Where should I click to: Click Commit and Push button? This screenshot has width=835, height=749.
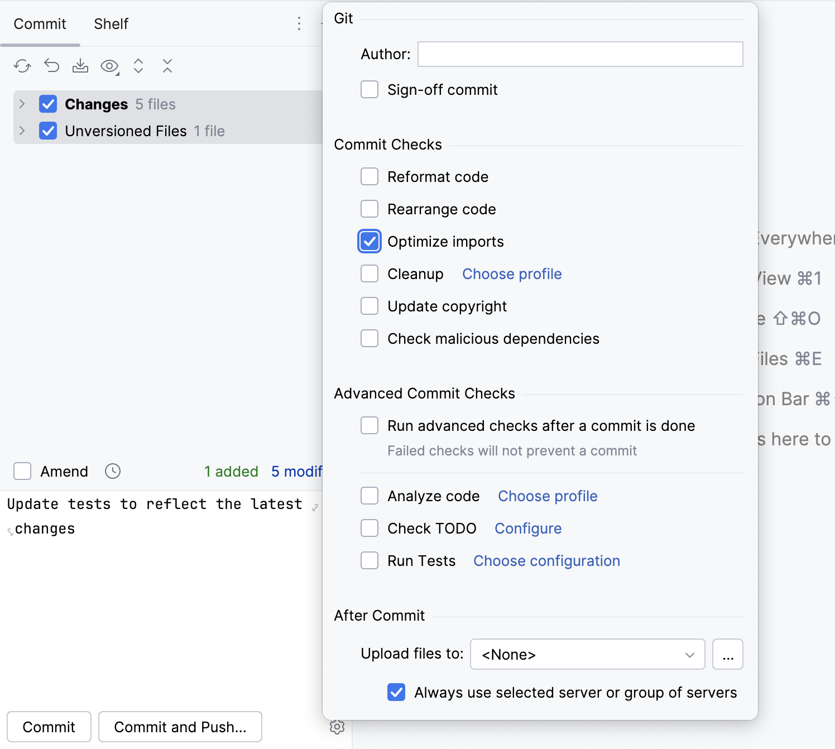(x=180, y=727)
